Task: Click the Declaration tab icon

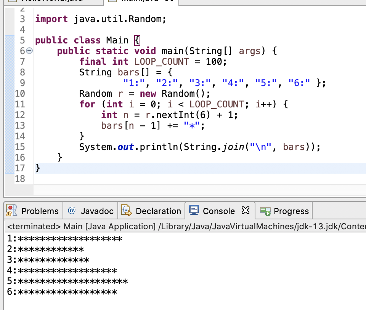Action: 126,210
